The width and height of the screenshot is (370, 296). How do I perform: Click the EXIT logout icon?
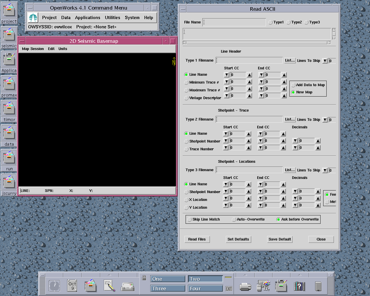click(229, 288)
